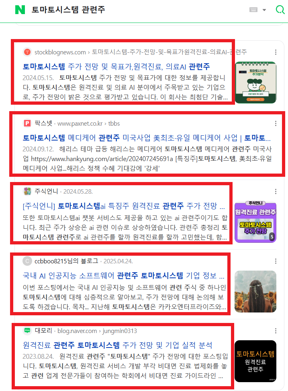Open more options for 주식언니 result
The height and width of the screenshot is (391, 288).
coord(276,192)
